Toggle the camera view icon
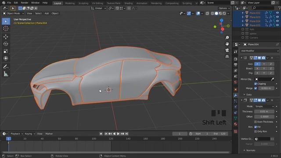 227,50
